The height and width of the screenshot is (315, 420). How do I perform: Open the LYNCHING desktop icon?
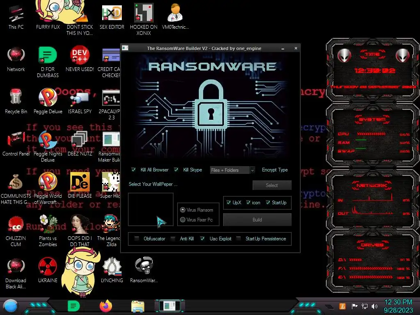tap(112, 271)
